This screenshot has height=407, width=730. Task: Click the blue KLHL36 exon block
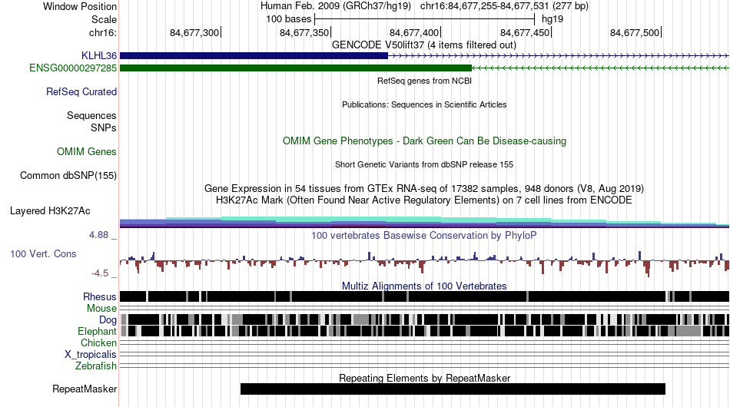click(254, 56)
